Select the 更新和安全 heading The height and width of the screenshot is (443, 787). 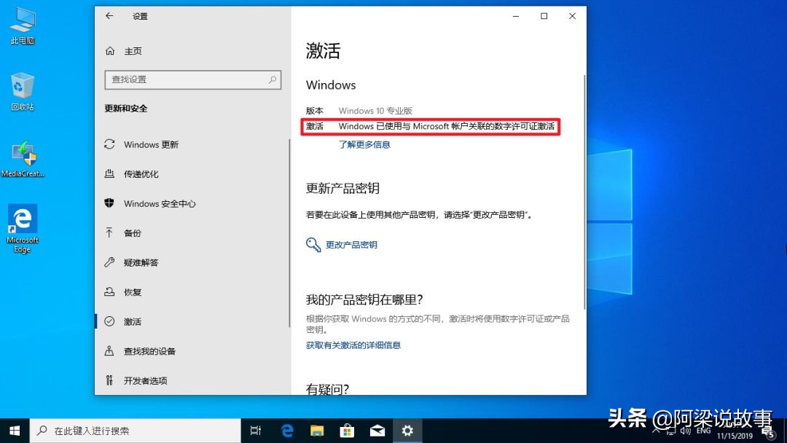[126, 109]
